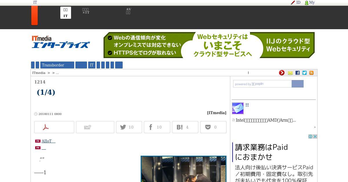Save to Pocket with count 0
The image size is (348, 182).
(x=213, y=127)
